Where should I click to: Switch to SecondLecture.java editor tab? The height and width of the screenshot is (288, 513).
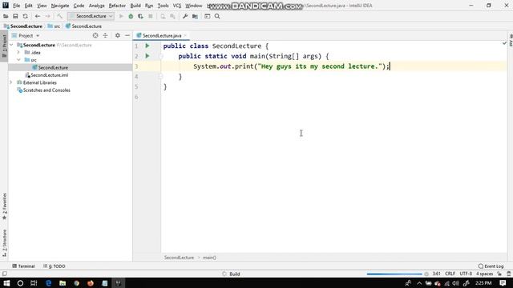coord(162,35)
